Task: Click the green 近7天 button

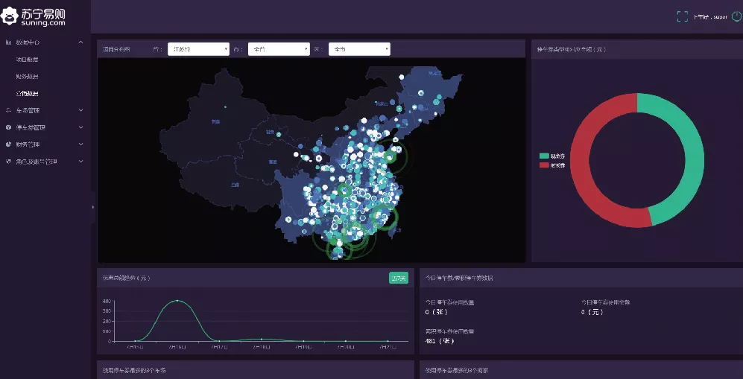Action: click(399, 278)
